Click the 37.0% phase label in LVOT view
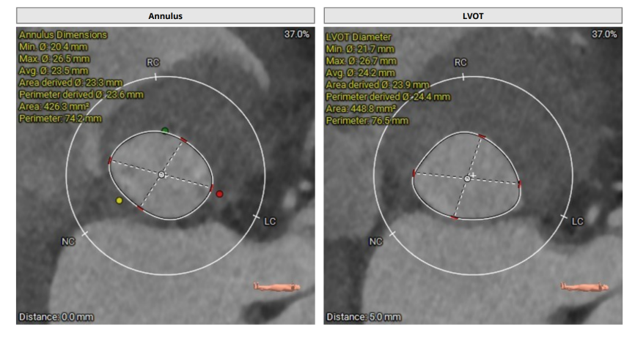635x338 pixels. click(604, 34)
